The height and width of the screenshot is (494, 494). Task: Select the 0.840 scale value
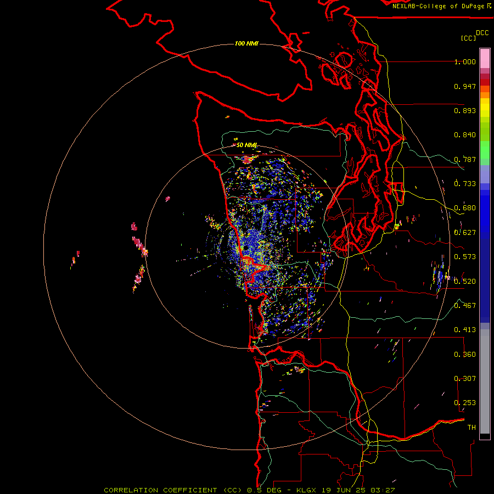click(465, 135)
